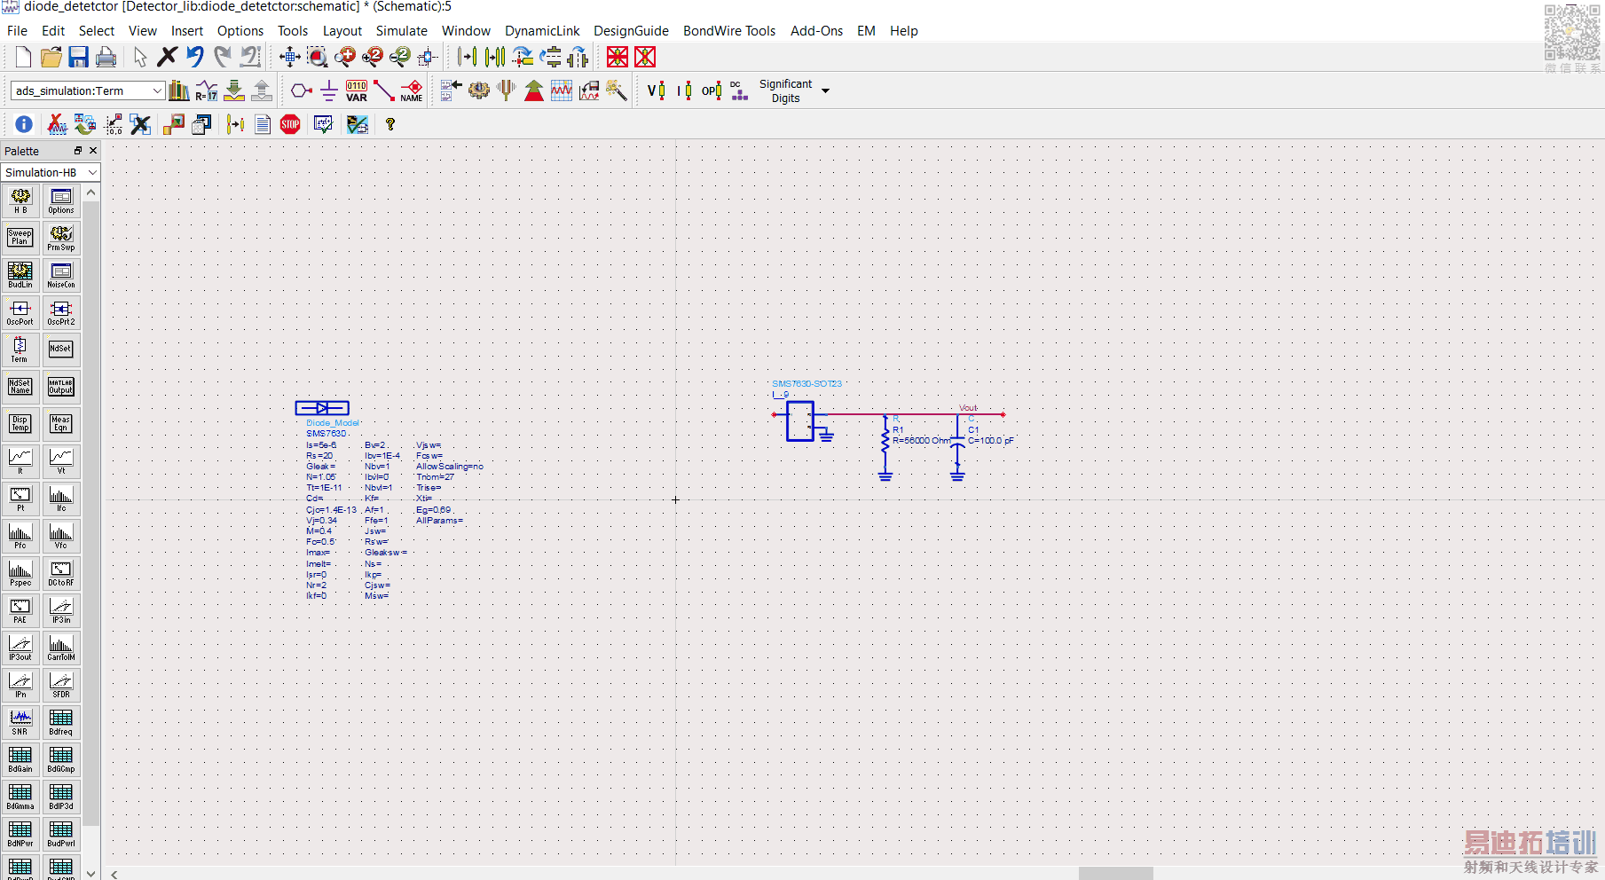Select the Insert Wire tool
The height and width of the screenshot is (880, 1605).
point(383,90)
